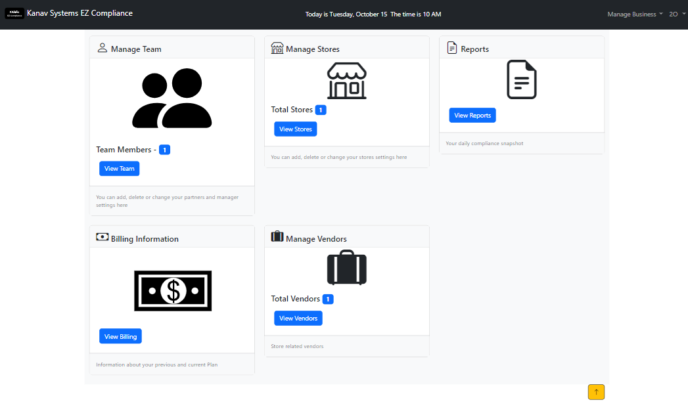The height and width of the screenshot is (419, 688).
Task: Click the storefront icon beside Manage Stores
Action: click(277, 47)
